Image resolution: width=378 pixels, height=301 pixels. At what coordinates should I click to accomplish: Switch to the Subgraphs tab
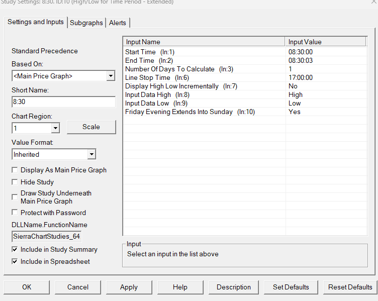pos(86,23)
